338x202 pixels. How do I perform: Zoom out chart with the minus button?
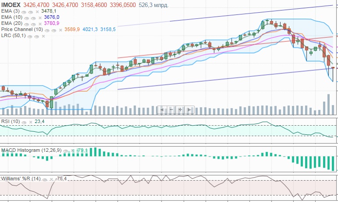point(171,110)
